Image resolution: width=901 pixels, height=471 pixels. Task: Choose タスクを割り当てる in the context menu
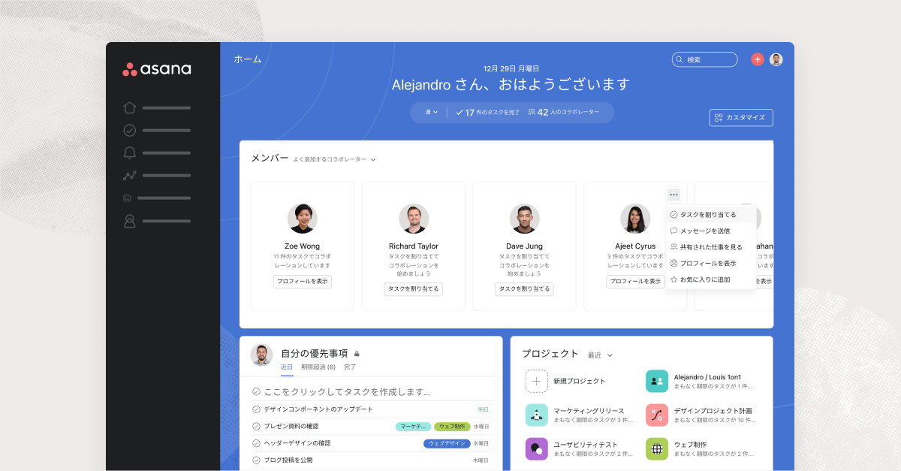click(710, 214)
